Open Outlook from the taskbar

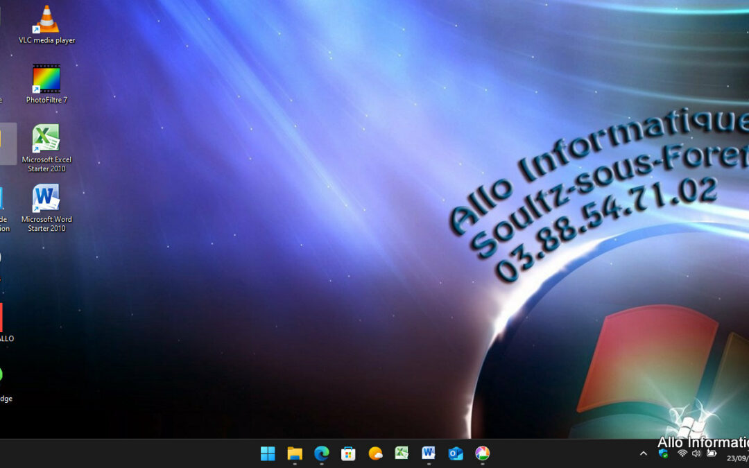point(456,453)
